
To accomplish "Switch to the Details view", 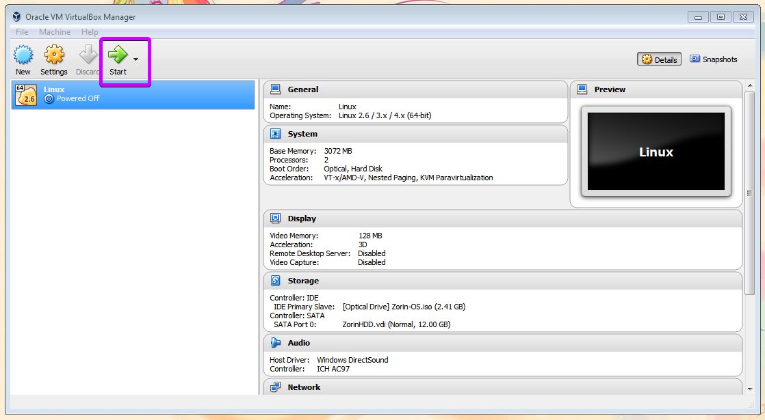I will coord(659,59).
